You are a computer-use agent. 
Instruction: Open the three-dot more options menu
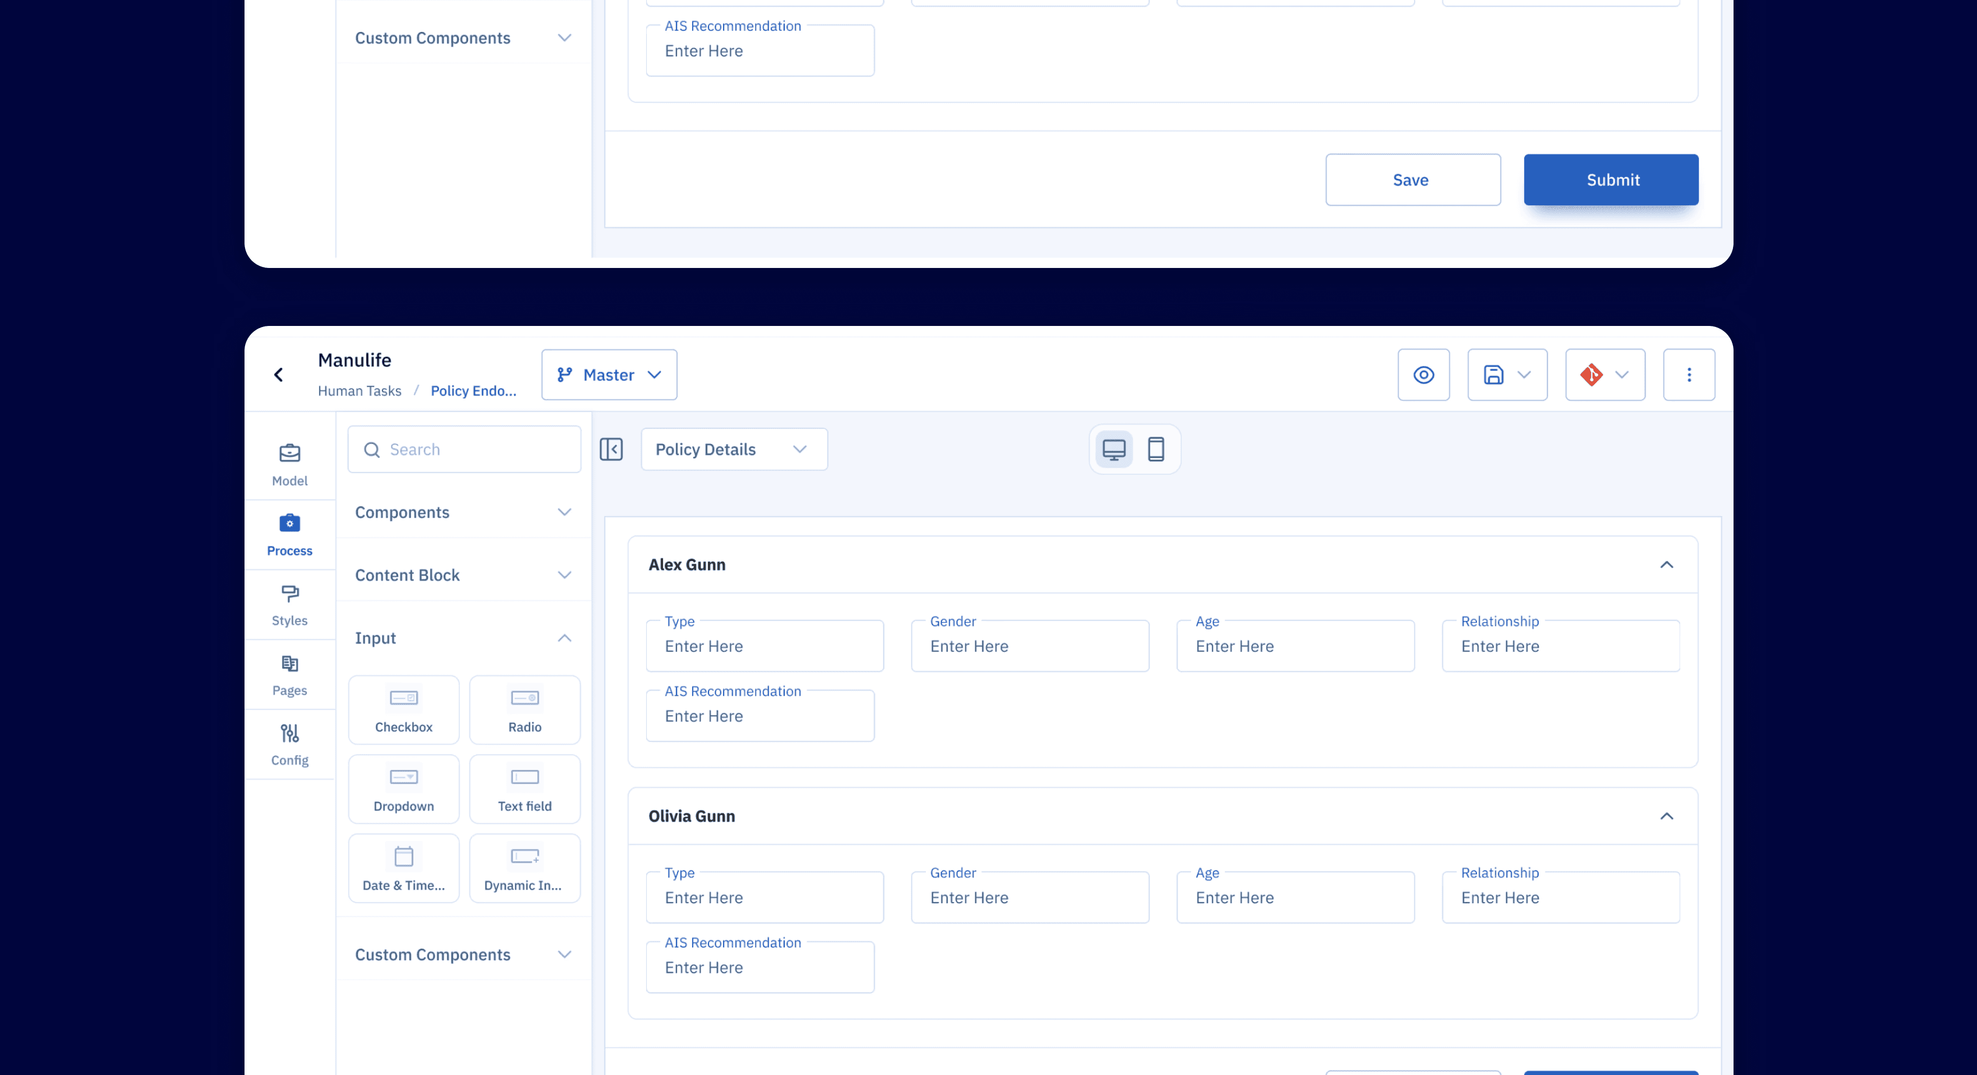click(x=1689, y=375)
